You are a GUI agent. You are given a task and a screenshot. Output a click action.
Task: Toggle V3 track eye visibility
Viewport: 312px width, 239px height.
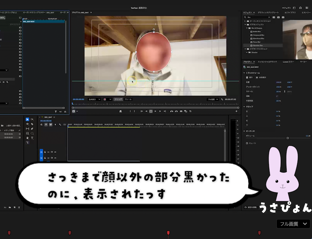(55, 152)
